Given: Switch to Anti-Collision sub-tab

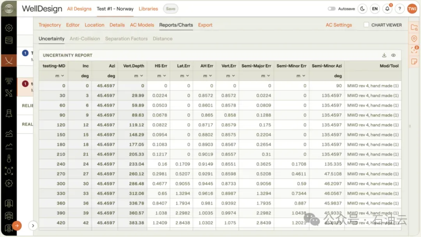Looking at the screenshot, I should pos(85,39).
